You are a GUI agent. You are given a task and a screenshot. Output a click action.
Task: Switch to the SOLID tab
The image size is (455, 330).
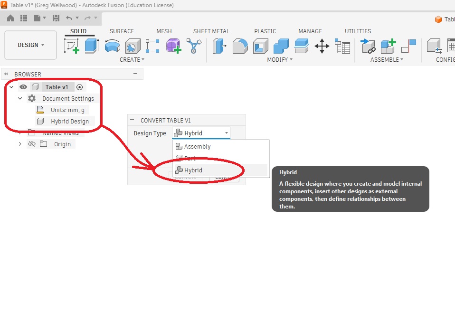coord(78,31)
